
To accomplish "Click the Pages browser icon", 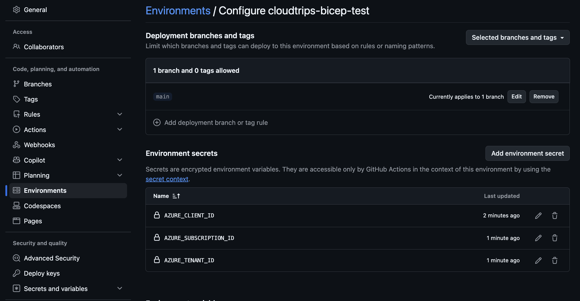I will [16, 221].
